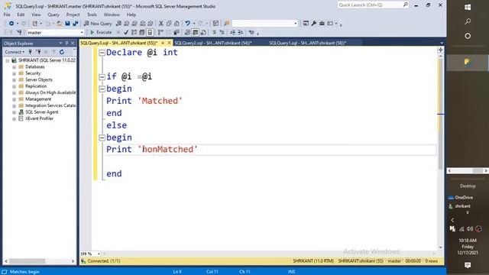Switch to the SQLQuery1.sql tab
Image resolution: width=489 pixels, height=275 pixels.
coord(307,43)
